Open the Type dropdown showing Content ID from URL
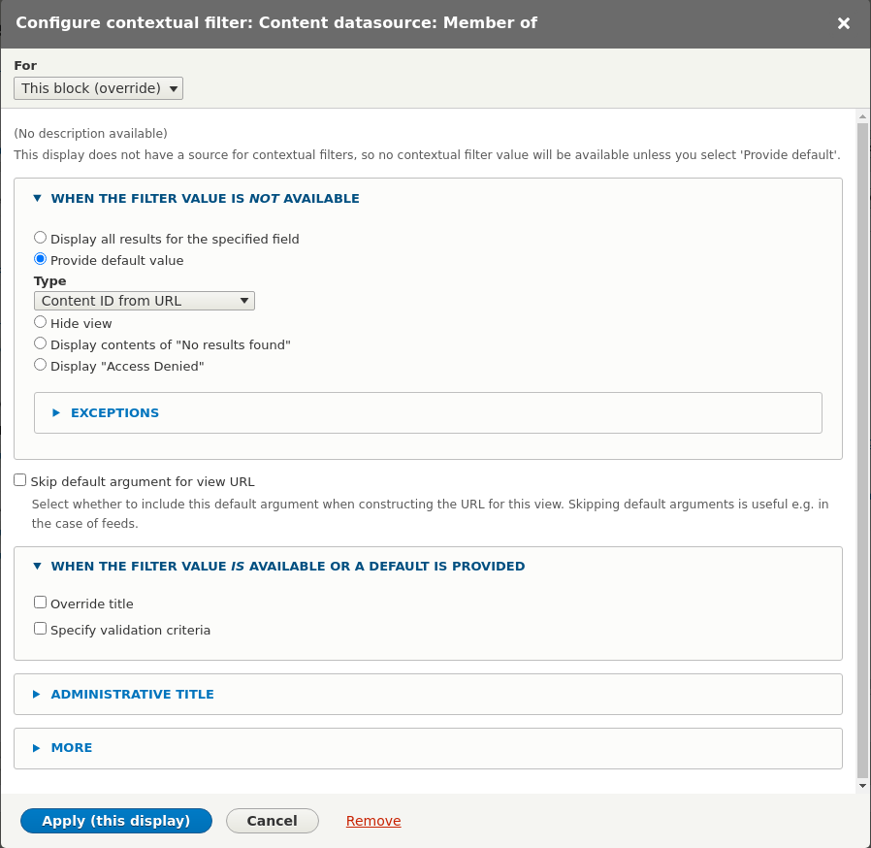Image resolution: width=871 pixels, height=848 pixels. (x=144, y=301)
